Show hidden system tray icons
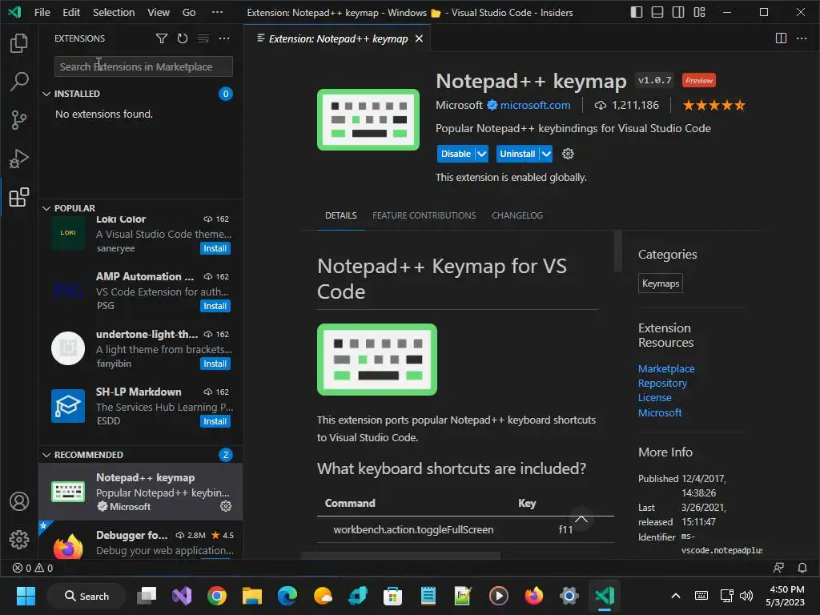Screen dimensions: 820x615 tap(676, 596)
